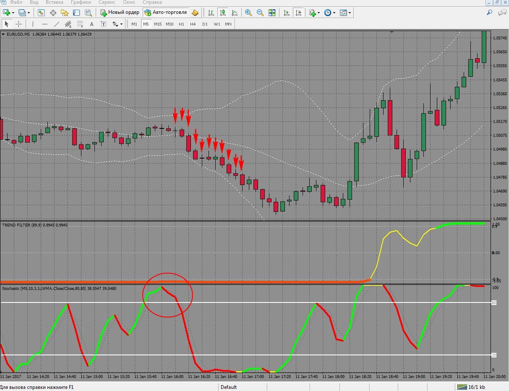Select the equidistant channel tool
The width and height of the screenshot is (509, 391).
pyautogui.click(x=68, y=24)
